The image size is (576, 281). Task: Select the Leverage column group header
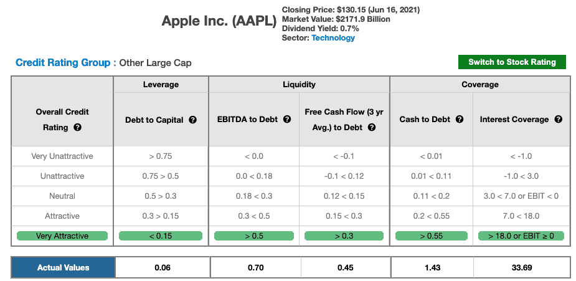161,85
